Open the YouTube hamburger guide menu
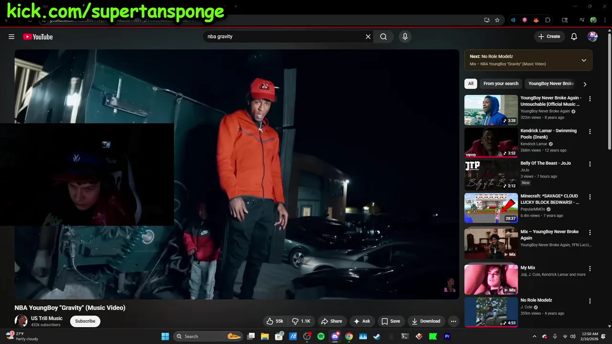The image size is (612, 344). click(x=11, y=37)
